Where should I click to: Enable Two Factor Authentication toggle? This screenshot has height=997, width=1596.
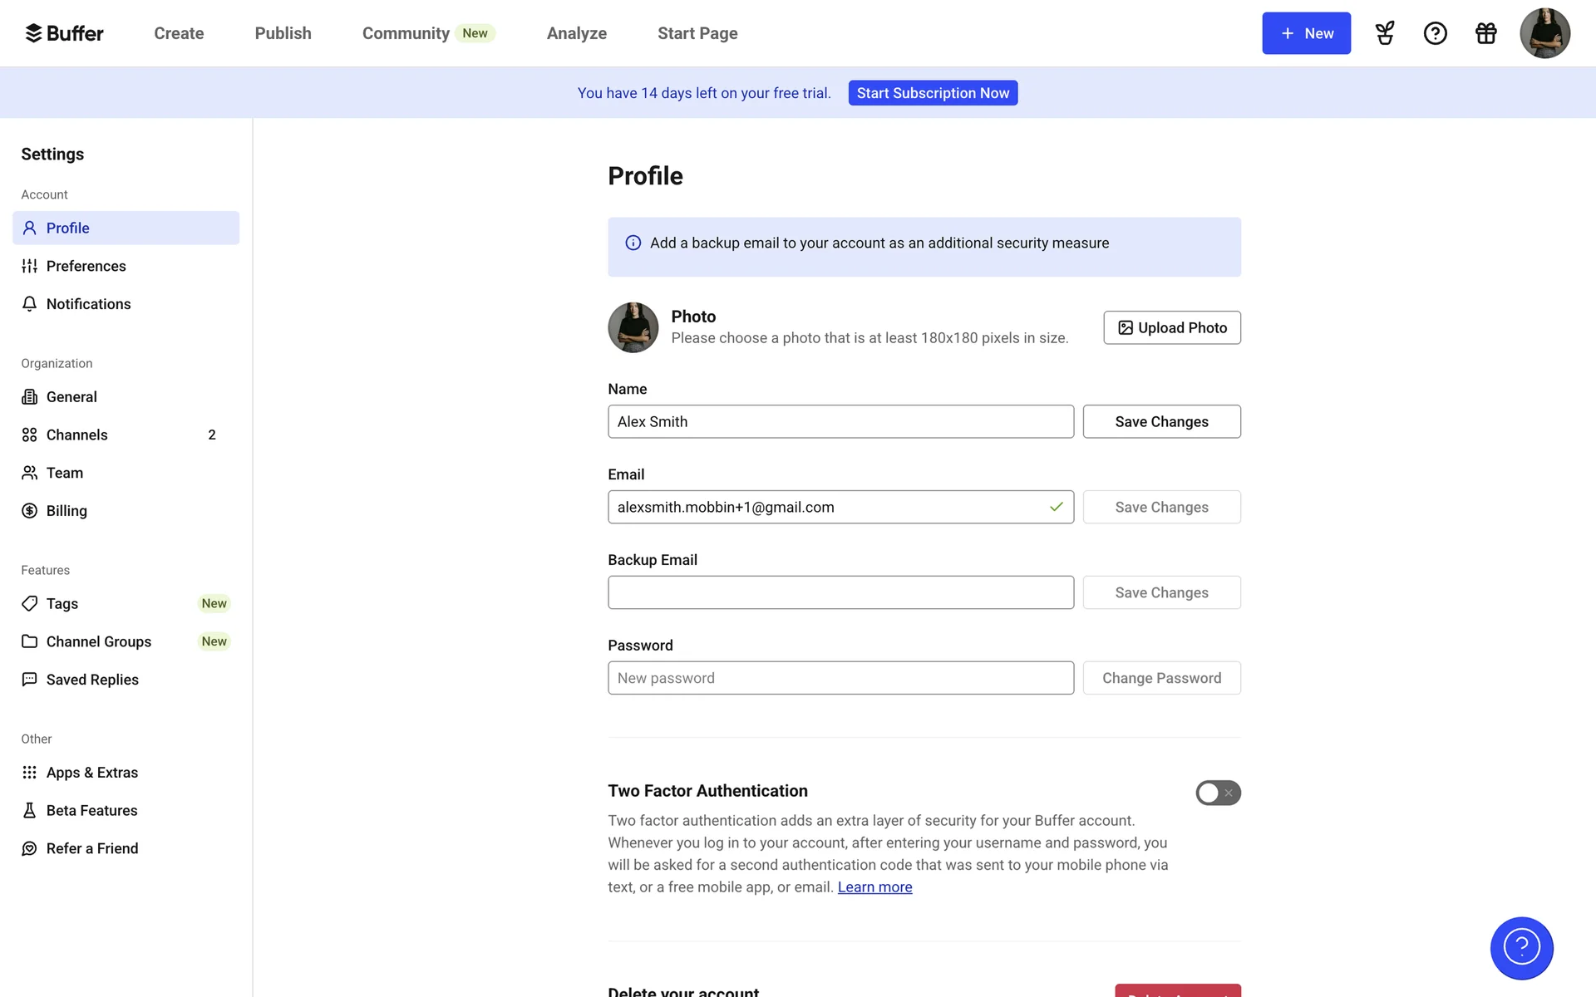1218,793
